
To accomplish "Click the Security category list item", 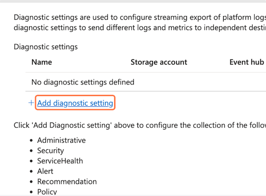I will click(x=50, y=151).
